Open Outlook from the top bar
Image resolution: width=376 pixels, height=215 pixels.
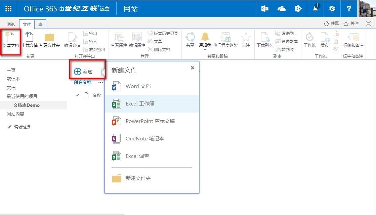coord(265,9)
